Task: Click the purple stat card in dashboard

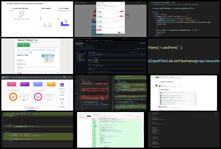Action: 25,84
